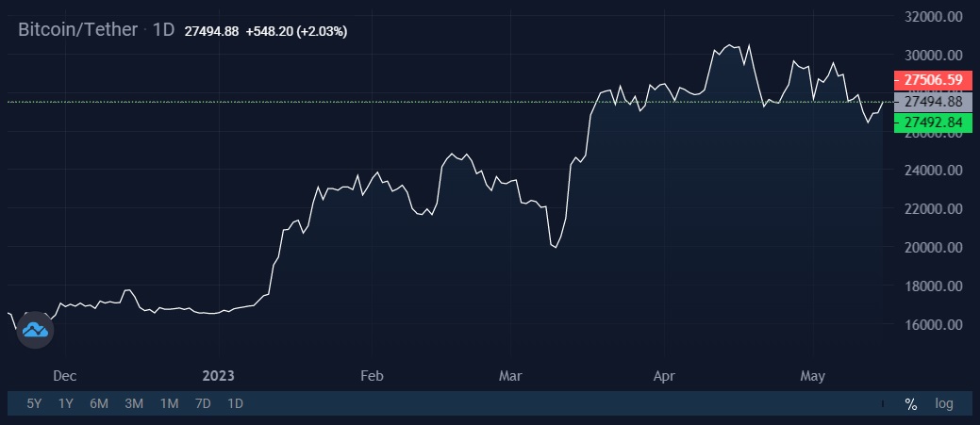The image size is (980, 425).
Task: Click the blue TradingView cloud logo icon
Action: (x=35, y=330)
